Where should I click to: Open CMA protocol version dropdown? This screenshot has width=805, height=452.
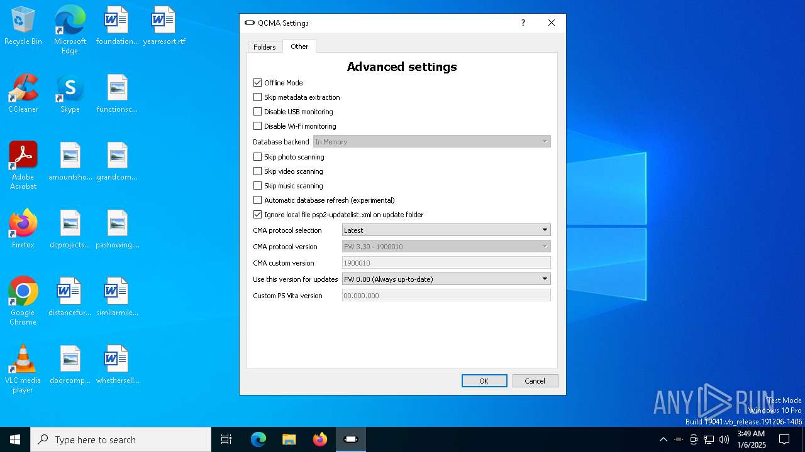click(x=447, y=247)
